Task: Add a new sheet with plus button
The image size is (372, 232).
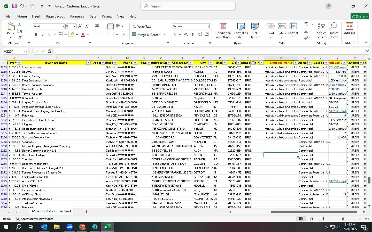Action: [x=86, y=212]
